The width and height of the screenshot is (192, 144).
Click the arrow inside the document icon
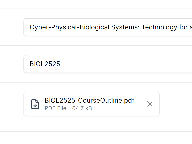(35, 105)
